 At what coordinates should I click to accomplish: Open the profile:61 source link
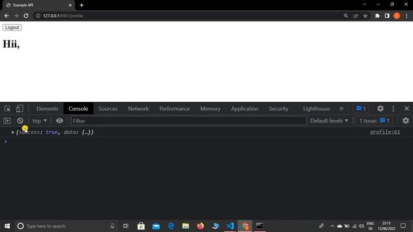click(x=385, y=131)
